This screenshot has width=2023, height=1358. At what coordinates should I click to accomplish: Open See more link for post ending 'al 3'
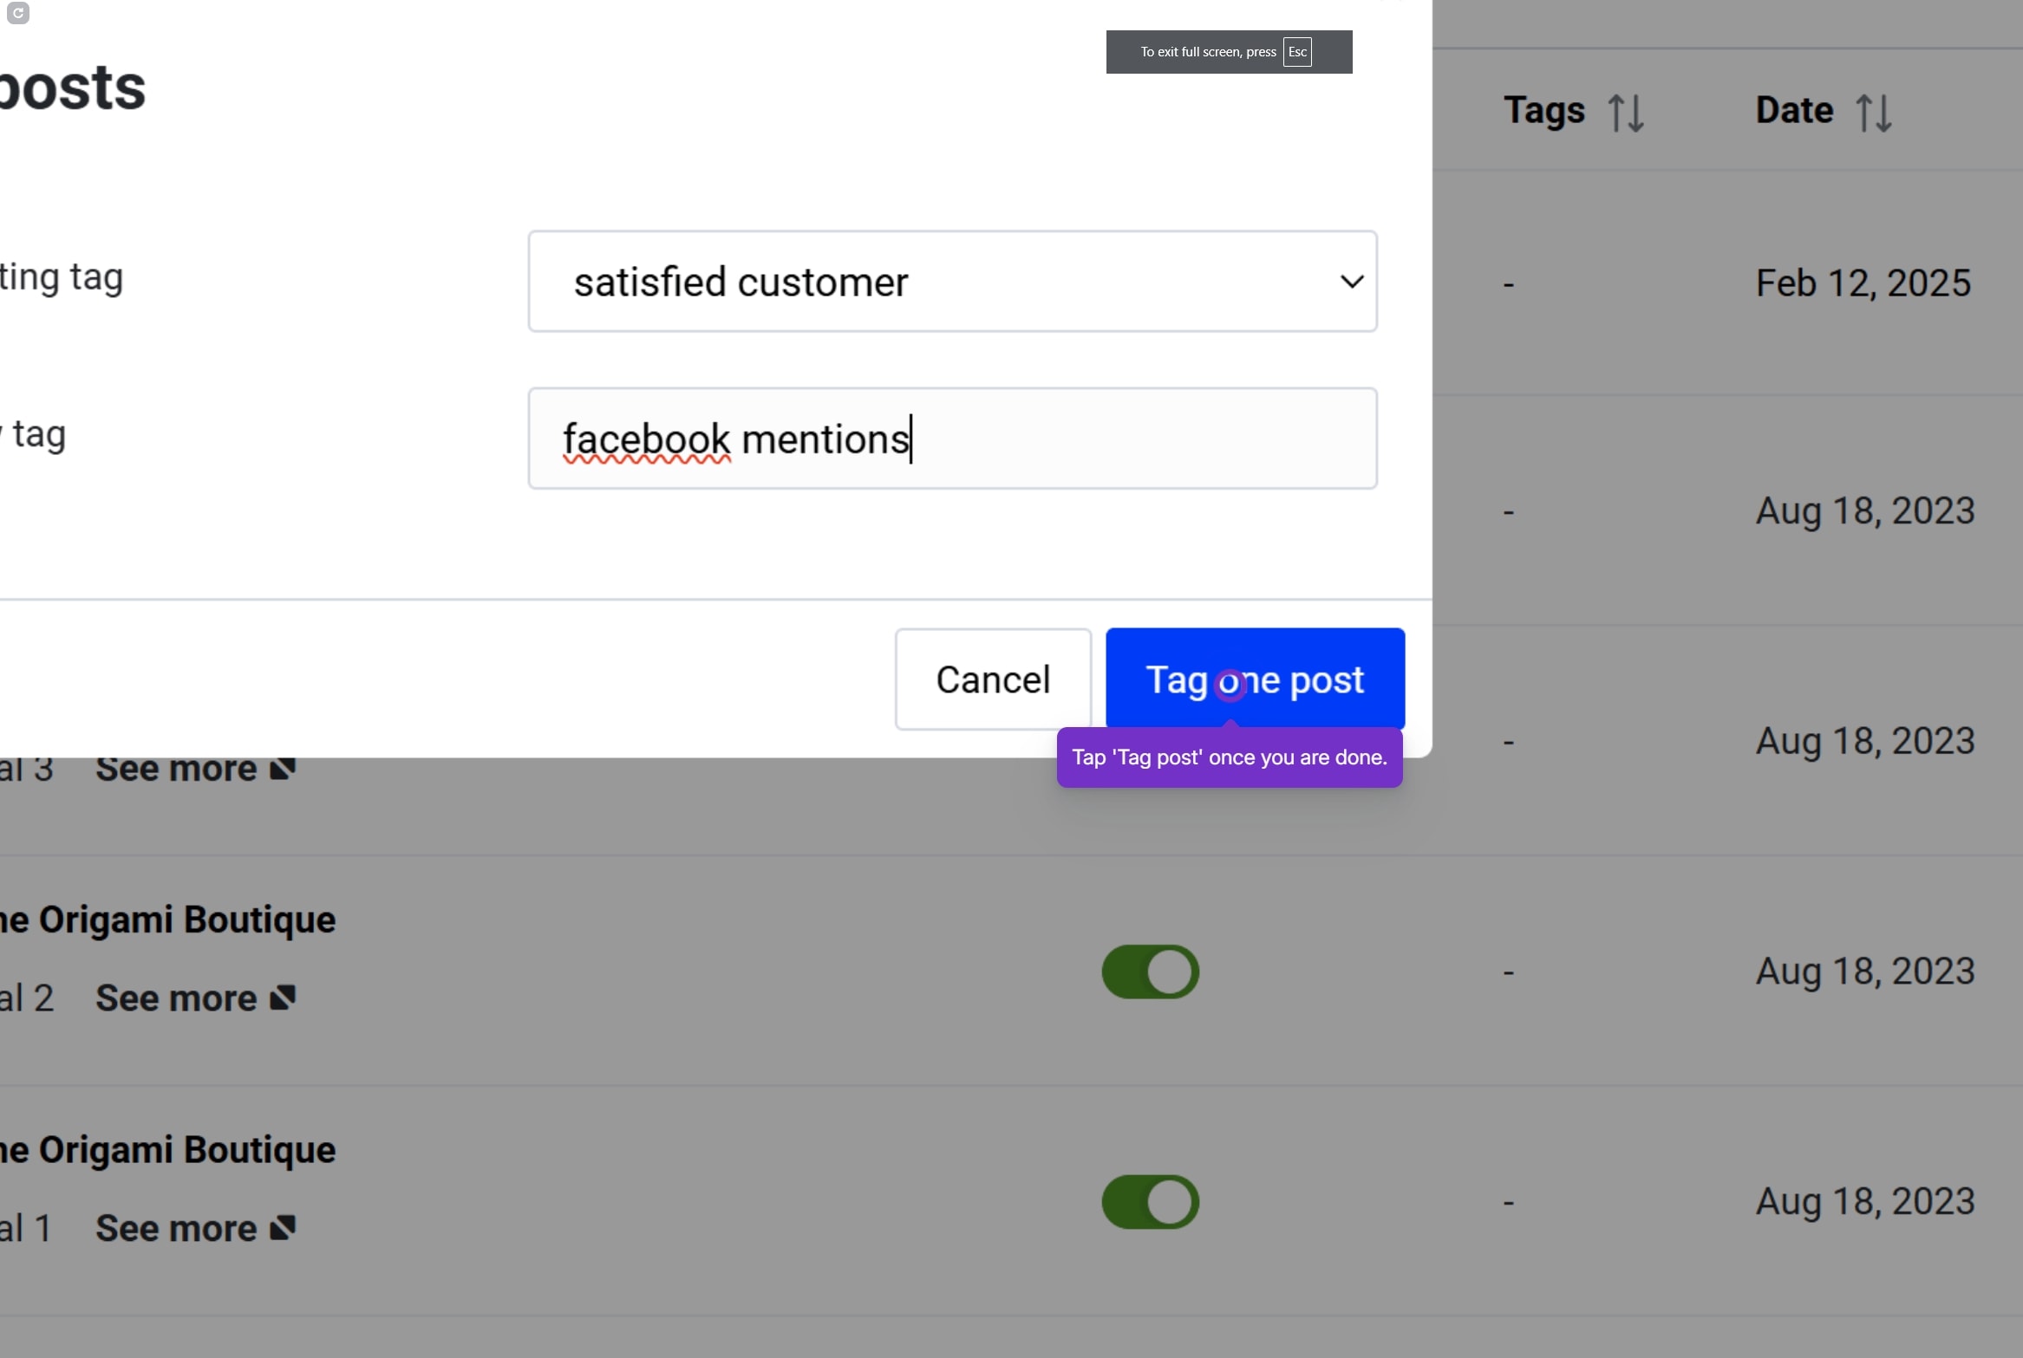tap(196, 770)
